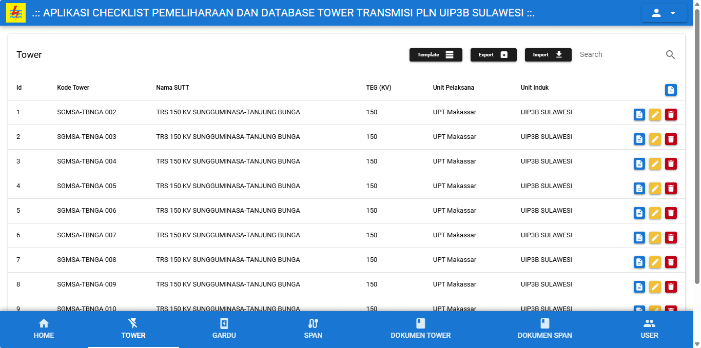Open the DOKUMEN SPAN tab
This screenshot has height=348, width=701.
(545, 329)
